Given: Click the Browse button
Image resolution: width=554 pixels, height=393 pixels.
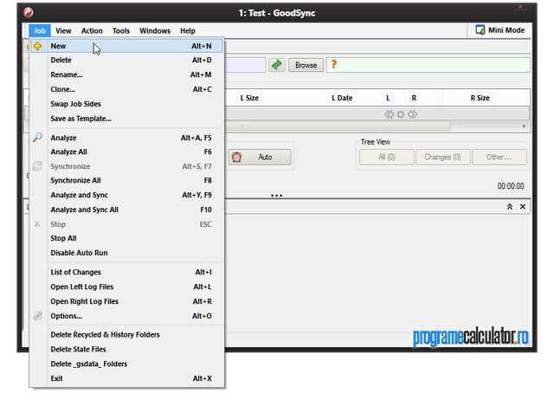Looking at the screenshot, I should (x=306, y=65).
